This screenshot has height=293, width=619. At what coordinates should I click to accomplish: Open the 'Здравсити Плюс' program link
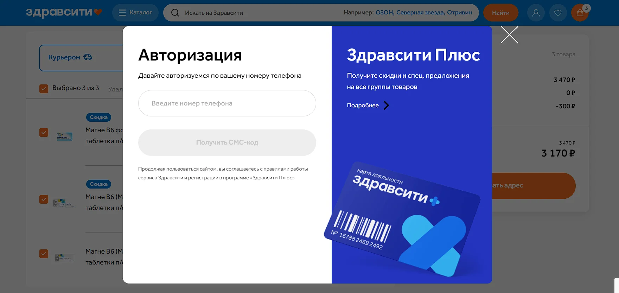[272, 178]
